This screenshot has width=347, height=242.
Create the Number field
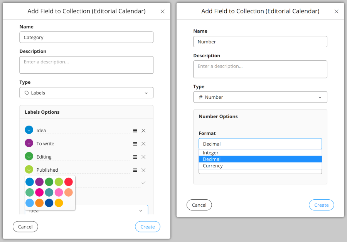click(x=321, y=205)
